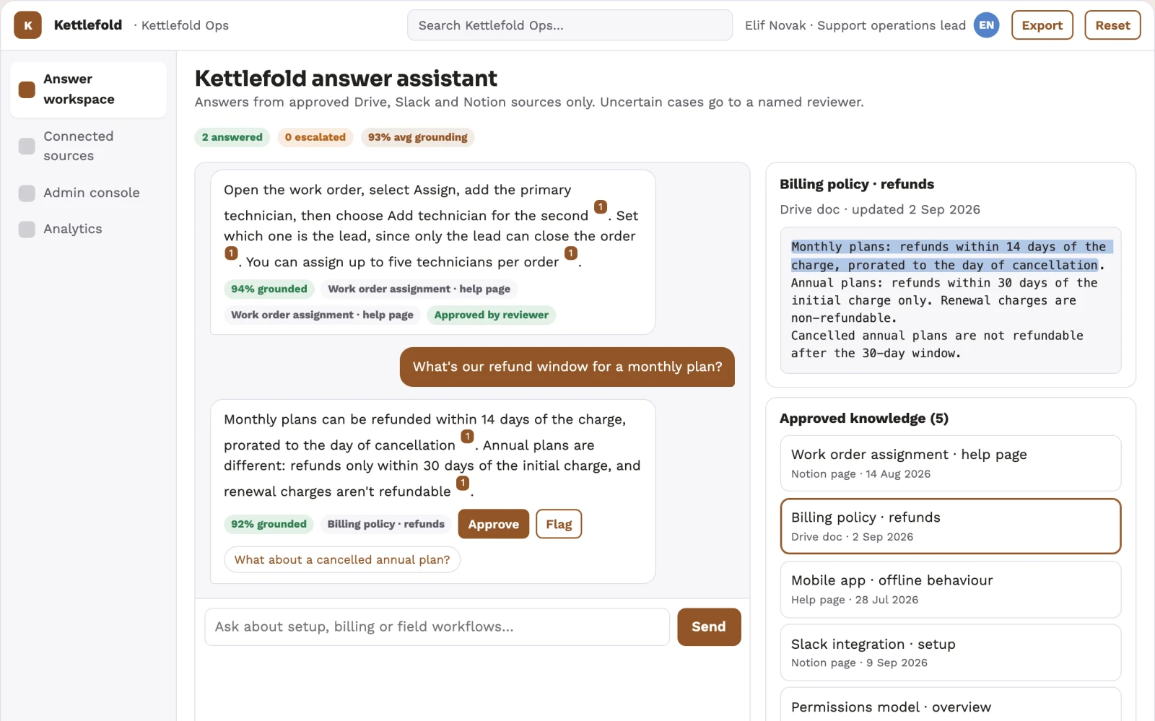Click the Connected sources sidebar icon

(x=27, y=146)
